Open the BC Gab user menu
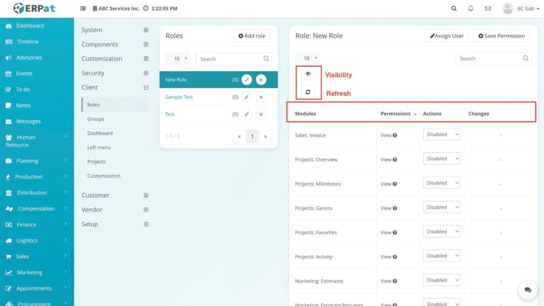The width and height of the screenshot is (544, 306). pyautogui.click(x=518, y=8)
